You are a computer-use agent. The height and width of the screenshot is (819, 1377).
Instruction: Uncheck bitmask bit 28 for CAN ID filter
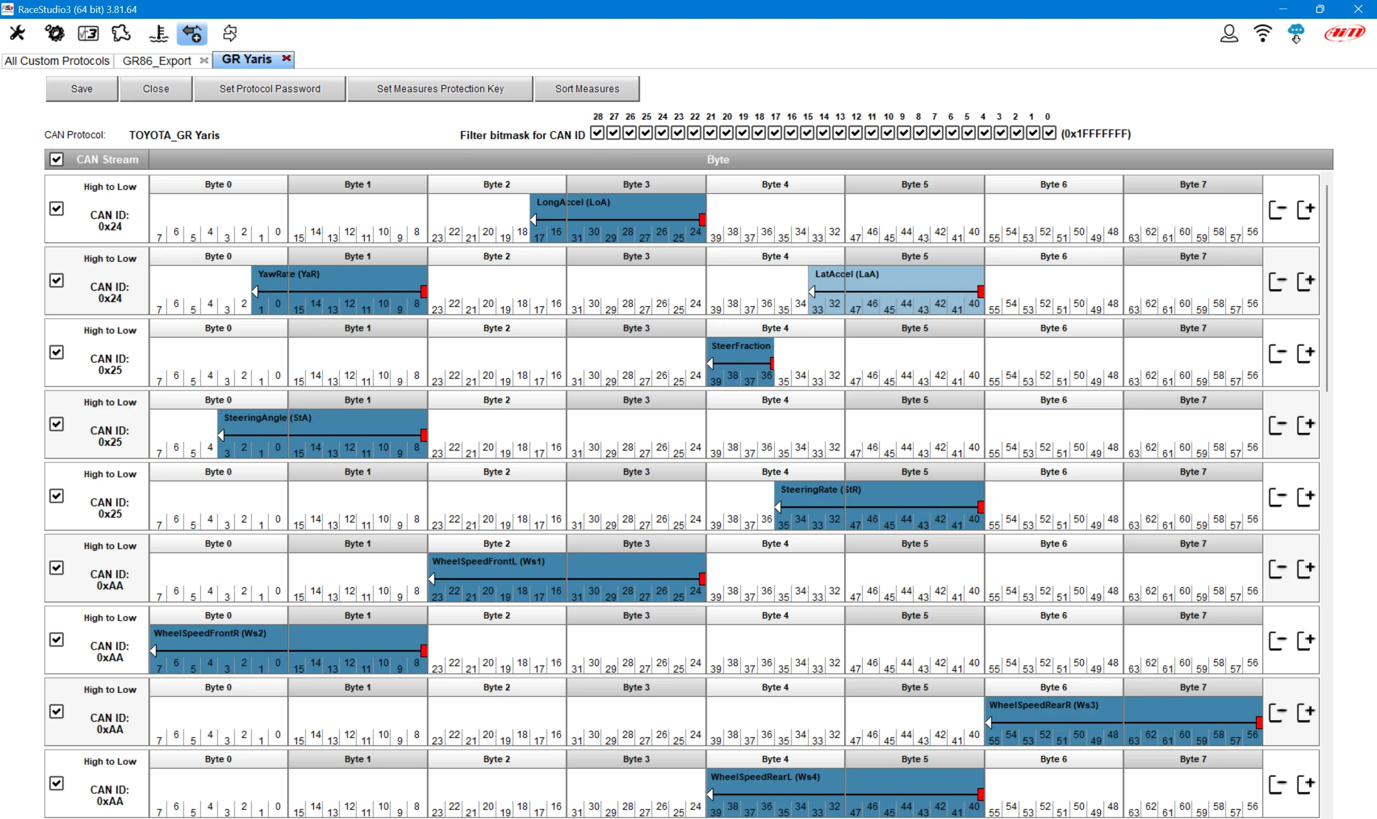click(x=598, y=133)
